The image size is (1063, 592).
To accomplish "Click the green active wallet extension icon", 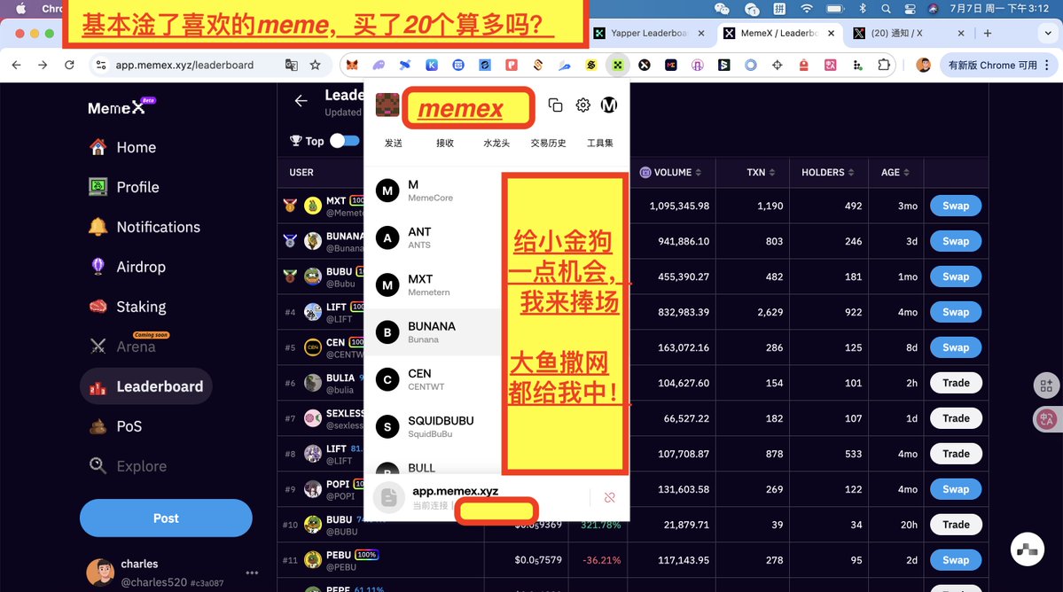I will click(x=618, y=65).
